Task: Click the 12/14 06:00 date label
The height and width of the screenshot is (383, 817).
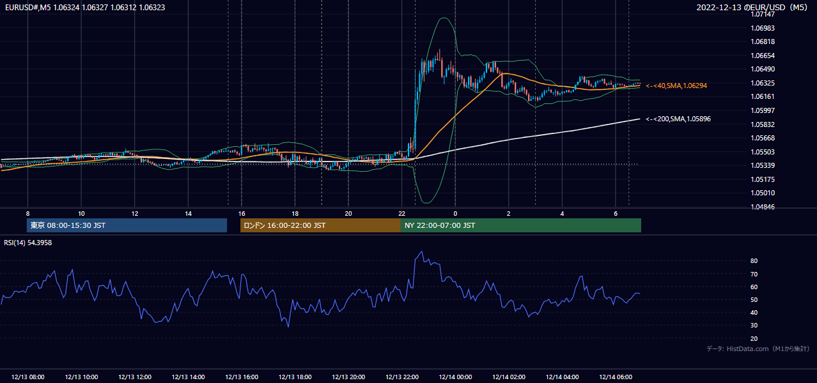Action: tap(616, 377)
